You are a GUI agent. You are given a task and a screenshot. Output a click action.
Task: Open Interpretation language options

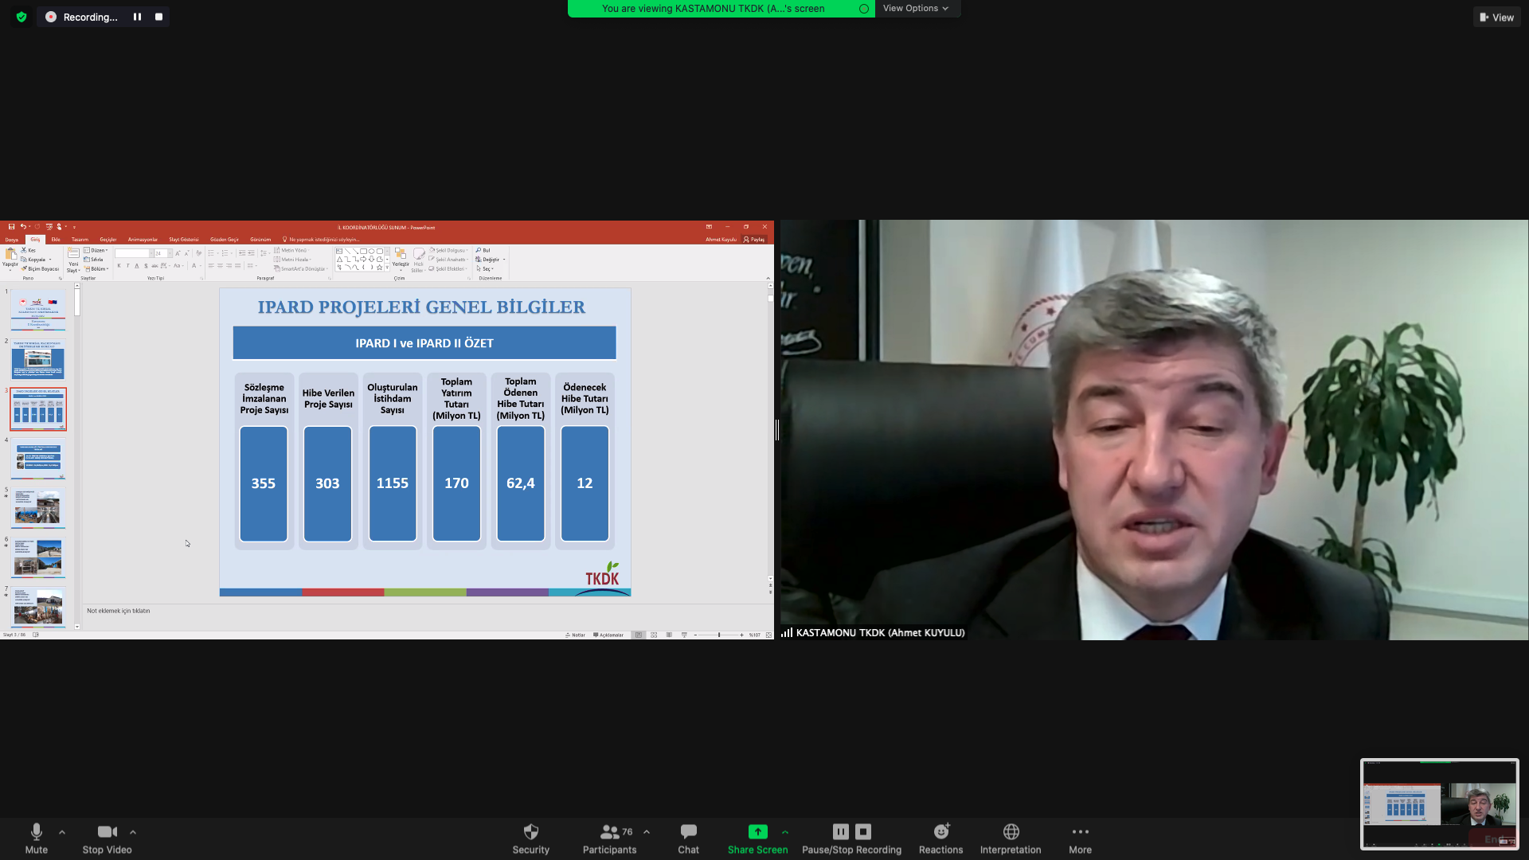point(1010,838)
